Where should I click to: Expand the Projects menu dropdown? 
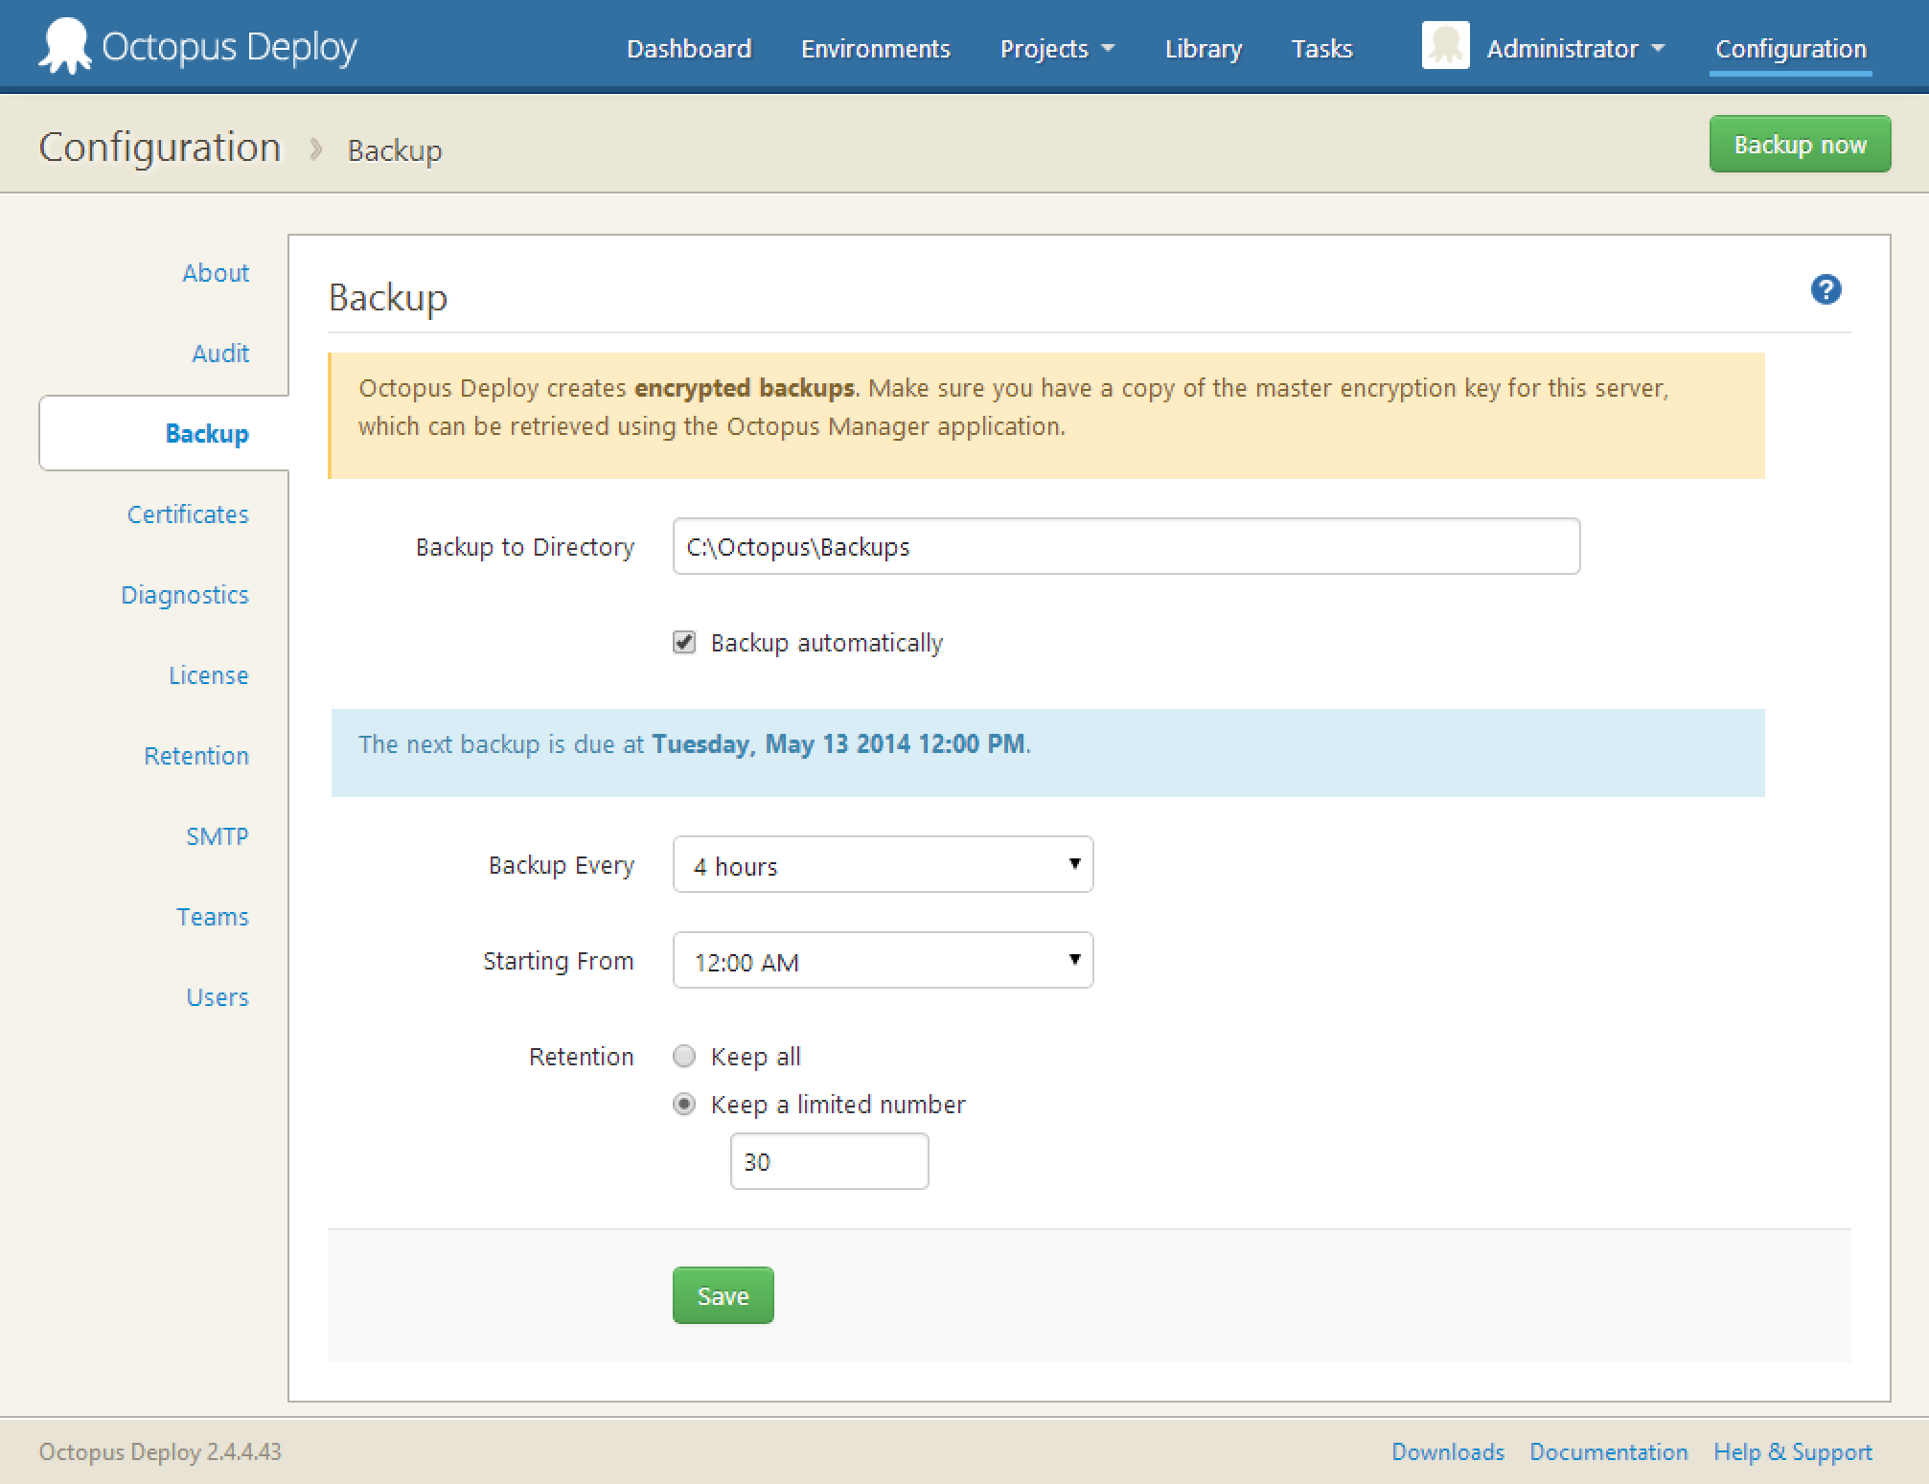[x=1056, y=49]
